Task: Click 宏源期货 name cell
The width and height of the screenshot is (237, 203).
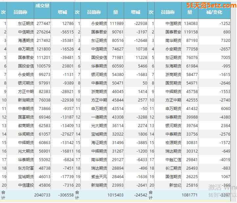Action: (173, 143)
